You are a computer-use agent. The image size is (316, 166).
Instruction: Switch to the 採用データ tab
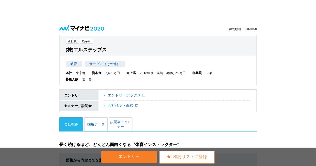click(x=96, y=124)
